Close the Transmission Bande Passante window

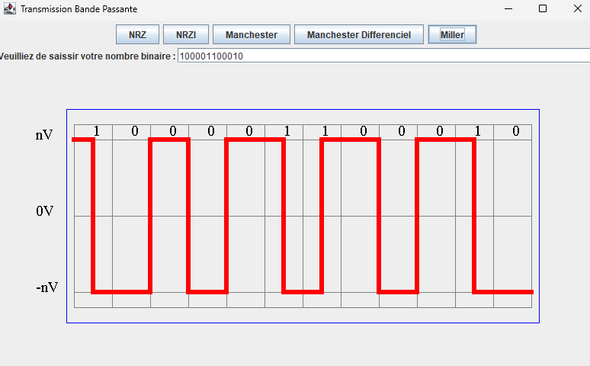pos(578,8)
